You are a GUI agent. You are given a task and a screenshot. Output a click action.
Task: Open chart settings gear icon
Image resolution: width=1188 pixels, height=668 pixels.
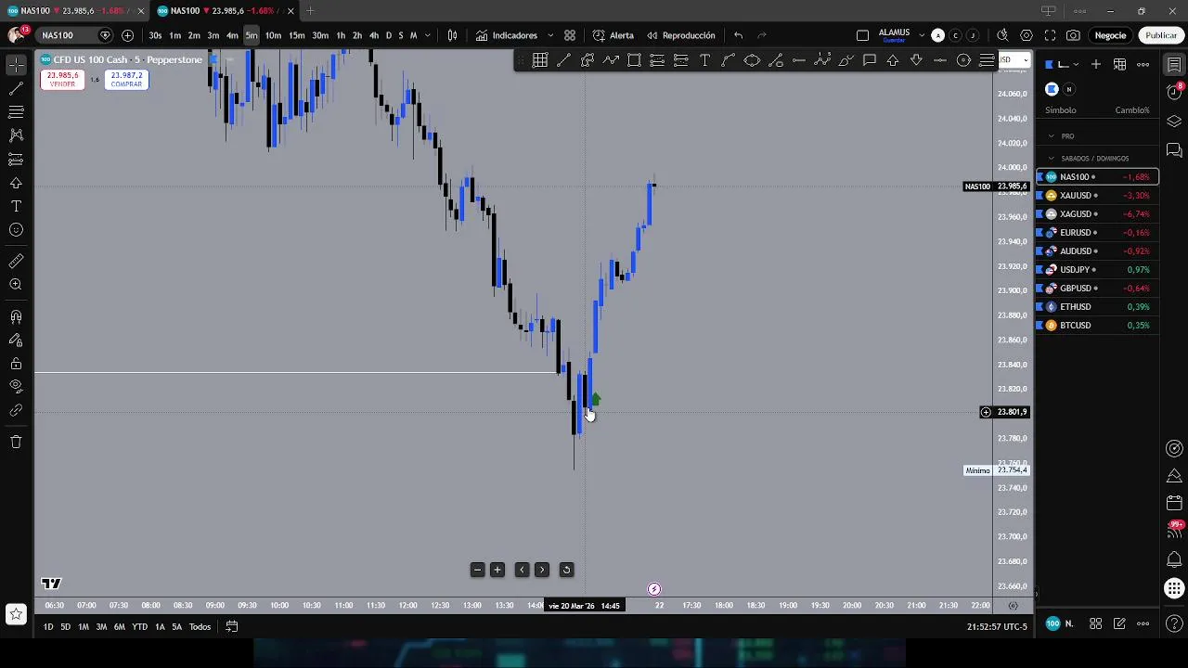pyautogui.click(x=1027, y=35)
